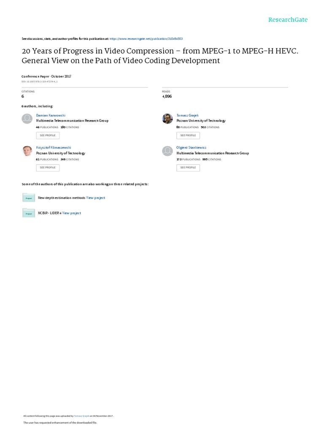324x432 pixels.
Task: Open Tomasz Grajek's author name link
Action: (187, 115)
